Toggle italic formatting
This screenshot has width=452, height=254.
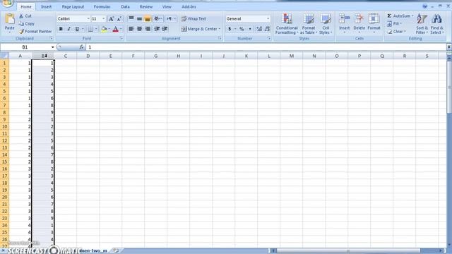coord(69,29)
